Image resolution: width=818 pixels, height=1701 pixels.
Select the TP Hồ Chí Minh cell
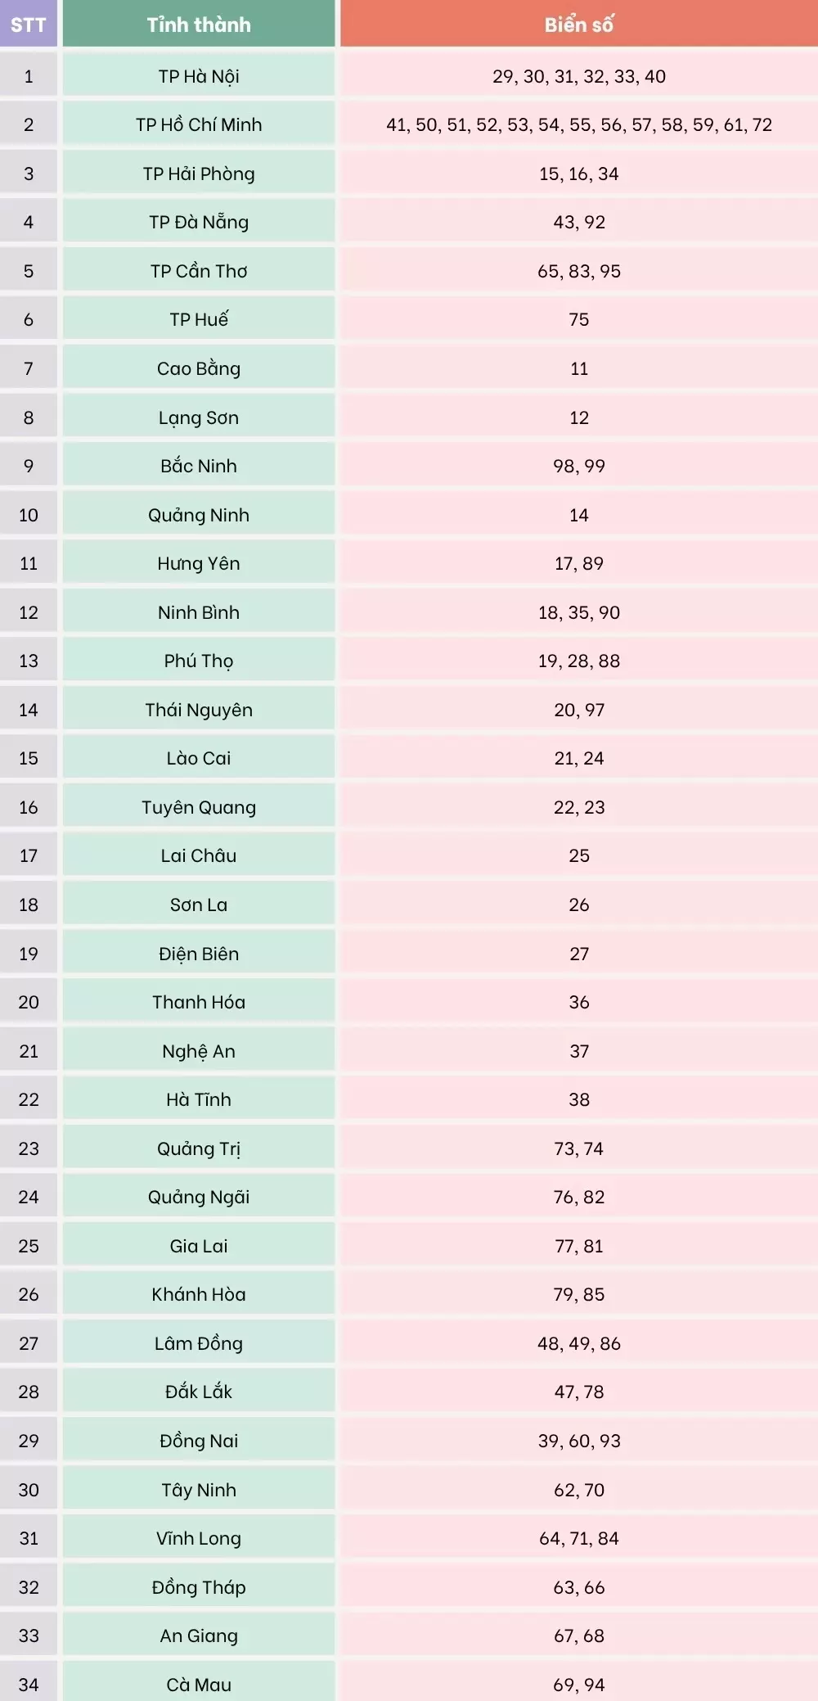point(199,124)
